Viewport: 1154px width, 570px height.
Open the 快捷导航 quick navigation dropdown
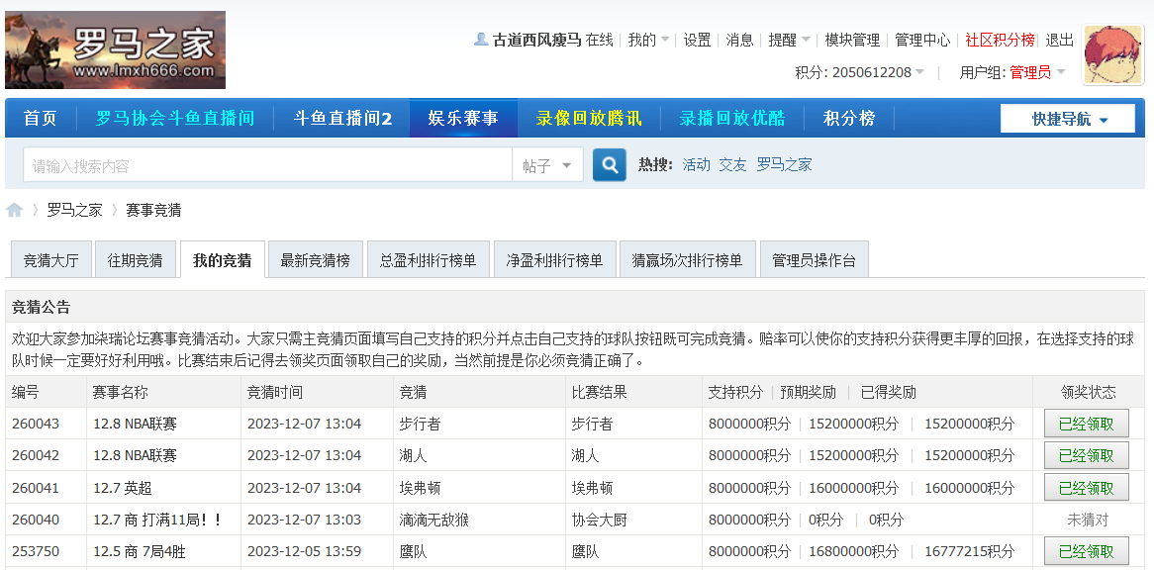[x=1067, y=117]
